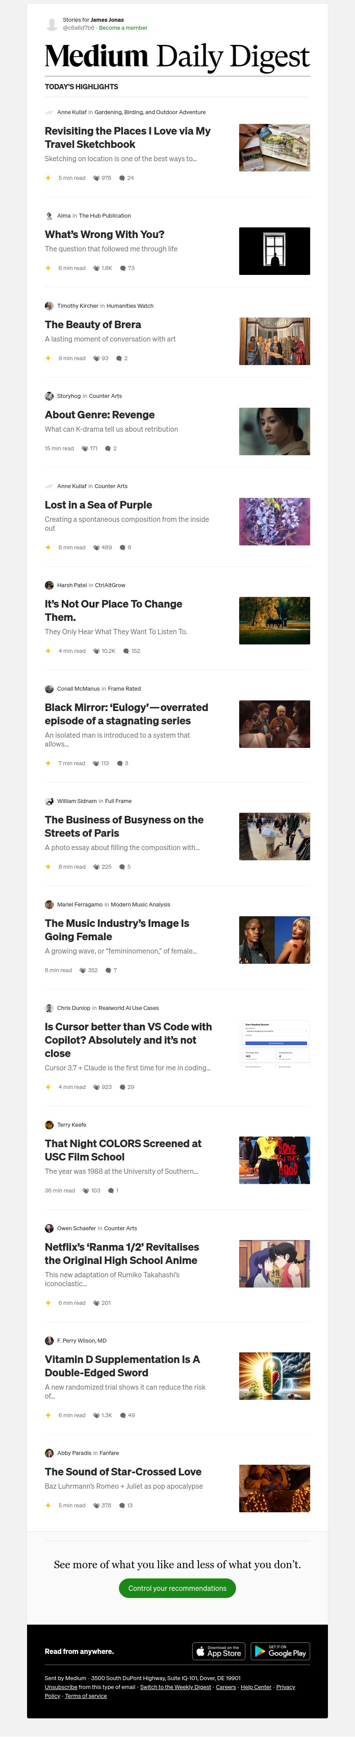Click the James Jonas profile avatar icon
Image resolution: width=355 pixels, height=1737 pixels.
point(51,24)
